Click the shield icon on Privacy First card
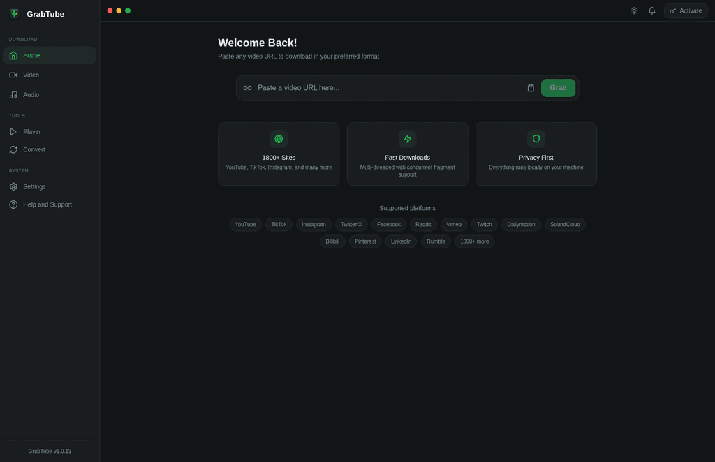Image resolution: width=715 pixels, height=462 pixels. [x=536, y=138]
